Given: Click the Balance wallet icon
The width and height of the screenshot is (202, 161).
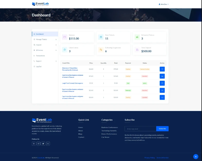Looking at the screenshot, I should pos(65,37).
